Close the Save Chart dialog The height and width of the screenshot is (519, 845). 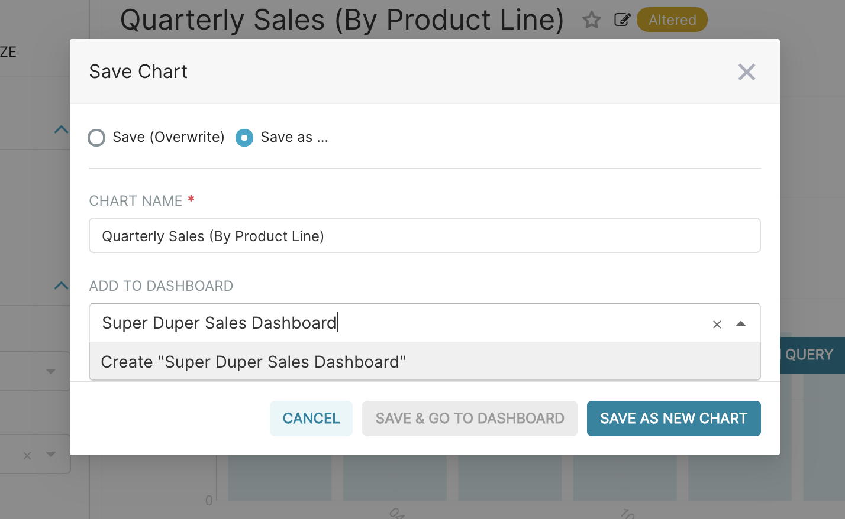[x=746, y=72]
